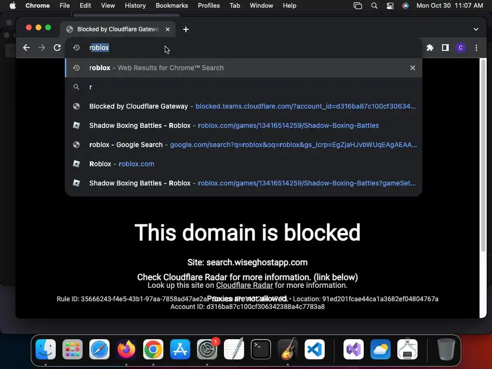Image resolution: width=492 pixels, height=369 pixels.
Task: Open the Extensions puzzle icon
Action: [x=430, y=48]
